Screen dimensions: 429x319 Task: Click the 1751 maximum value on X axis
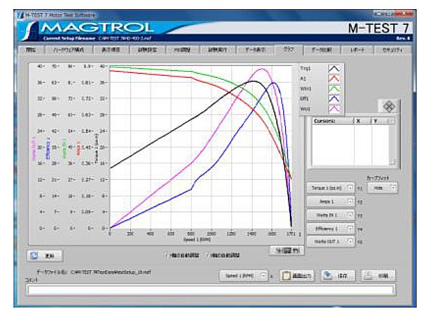[291, 234]
